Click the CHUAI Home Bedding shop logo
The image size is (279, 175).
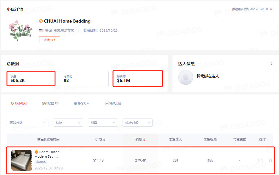(20, 31)
